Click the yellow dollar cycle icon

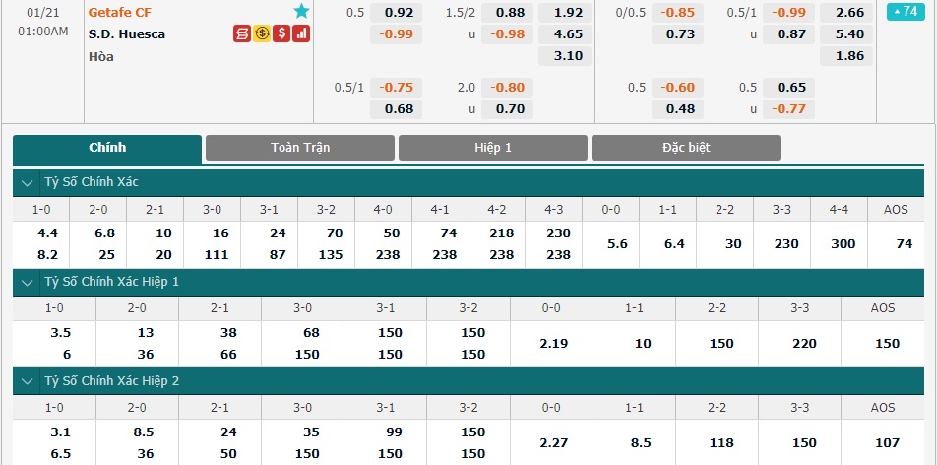[261, 34]
